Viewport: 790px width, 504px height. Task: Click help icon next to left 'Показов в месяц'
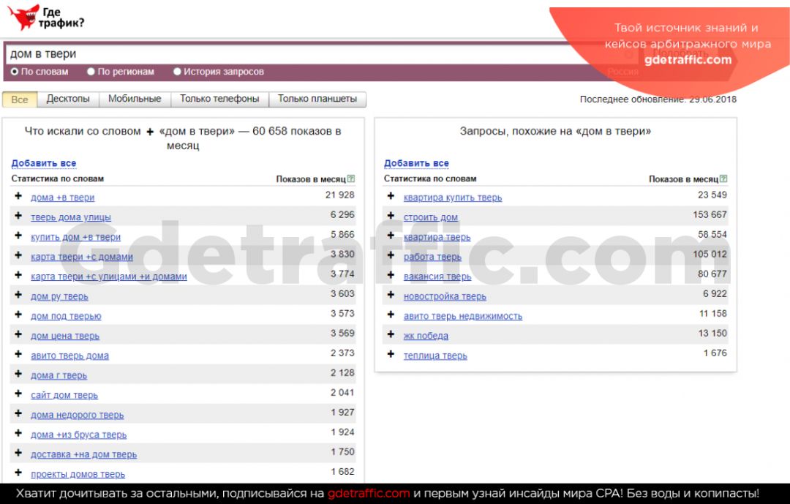[x=351, y=178]
